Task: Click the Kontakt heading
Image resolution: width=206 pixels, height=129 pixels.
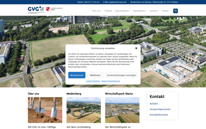Action: pos(157,96)
